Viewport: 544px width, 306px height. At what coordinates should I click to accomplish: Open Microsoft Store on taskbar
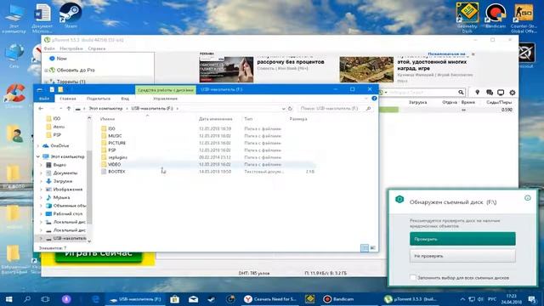(x=174, y=299)
